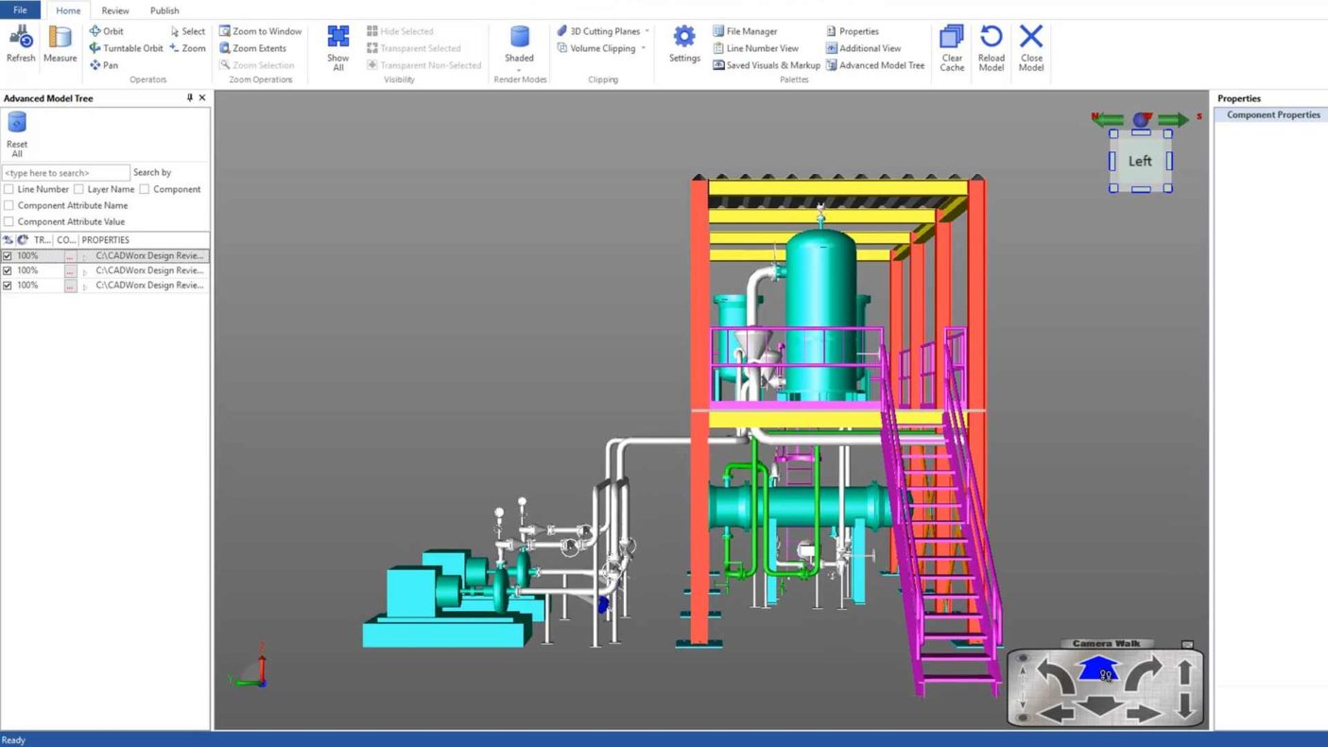
Task: Activate the Turntable Orbit operator
Action: [x=127, y=48]
